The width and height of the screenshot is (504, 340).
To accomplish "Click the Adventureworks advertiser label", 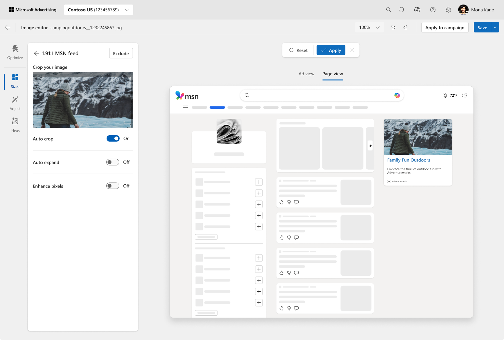I will (x=400, y=181).
